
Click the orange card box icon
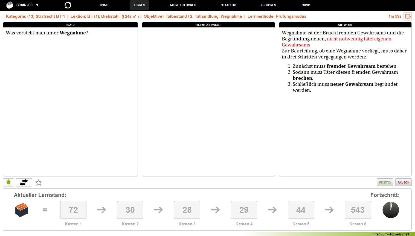pos(22,210)
